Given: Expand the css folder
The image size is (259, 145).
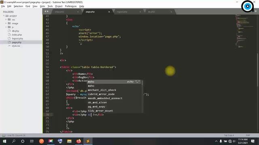Looking at the screenshot, I should click(6, 20).
